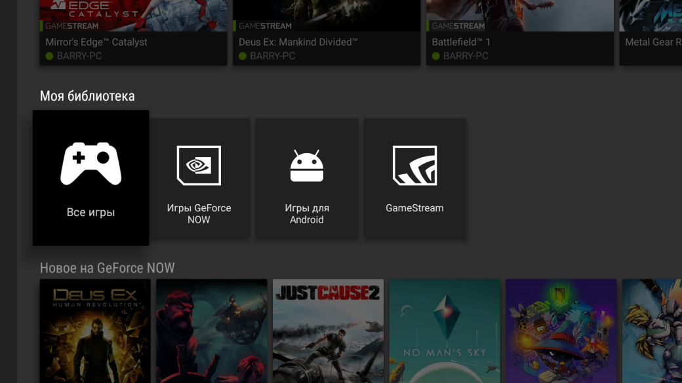Open the red-bearded sailor game cover
The image size is (682, 383).
(212, 331)
